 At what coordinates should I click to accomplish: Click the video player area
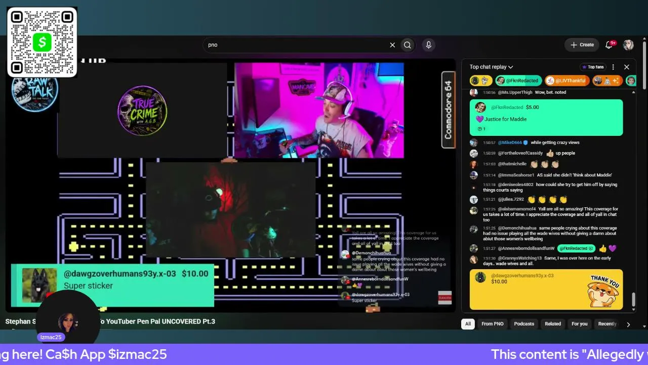point(230,185)
